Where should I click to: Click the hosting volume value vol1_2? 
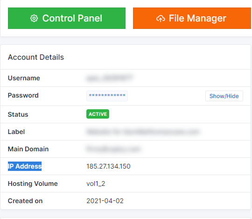(96, 184)
